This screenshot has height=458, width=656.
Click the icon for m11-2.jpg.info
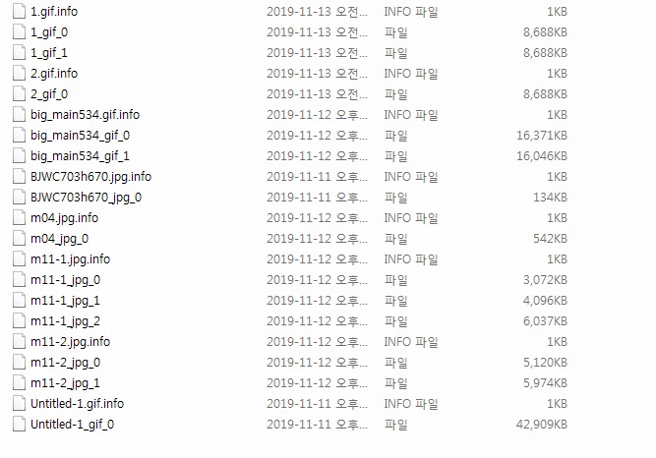coord(19,342)
